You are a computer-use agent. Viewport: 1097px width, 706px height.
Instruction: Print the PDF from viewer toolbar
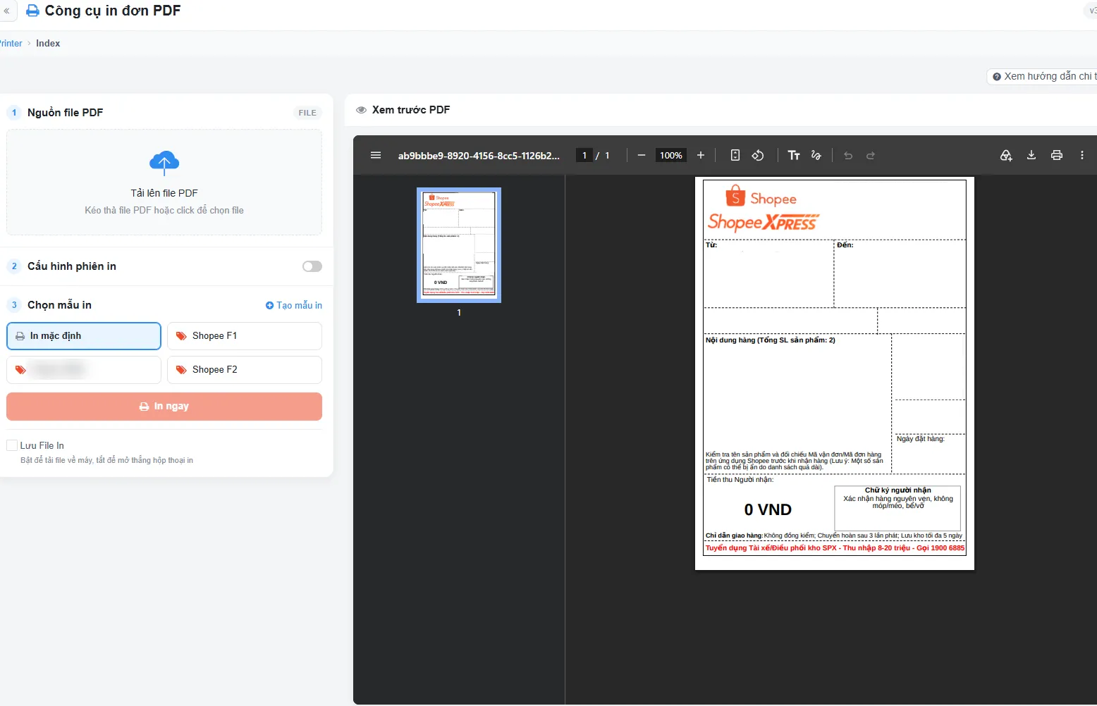click(1057, 155)
